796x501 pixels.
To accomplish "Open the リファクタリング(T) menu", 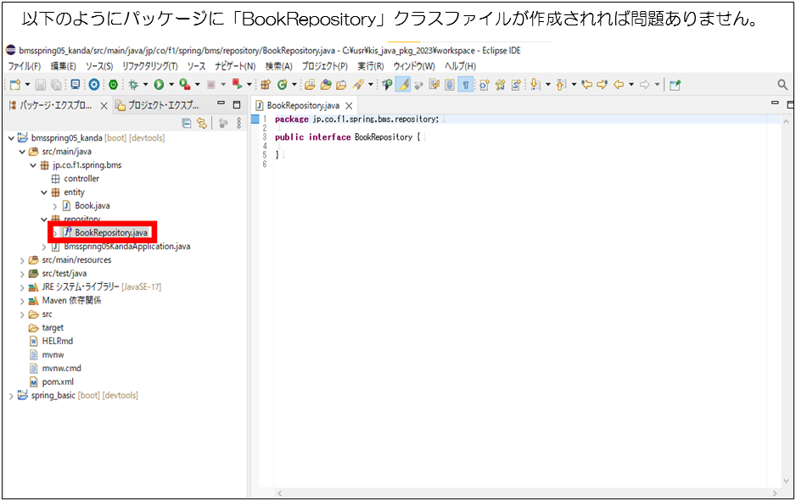I will pos(149,66).
